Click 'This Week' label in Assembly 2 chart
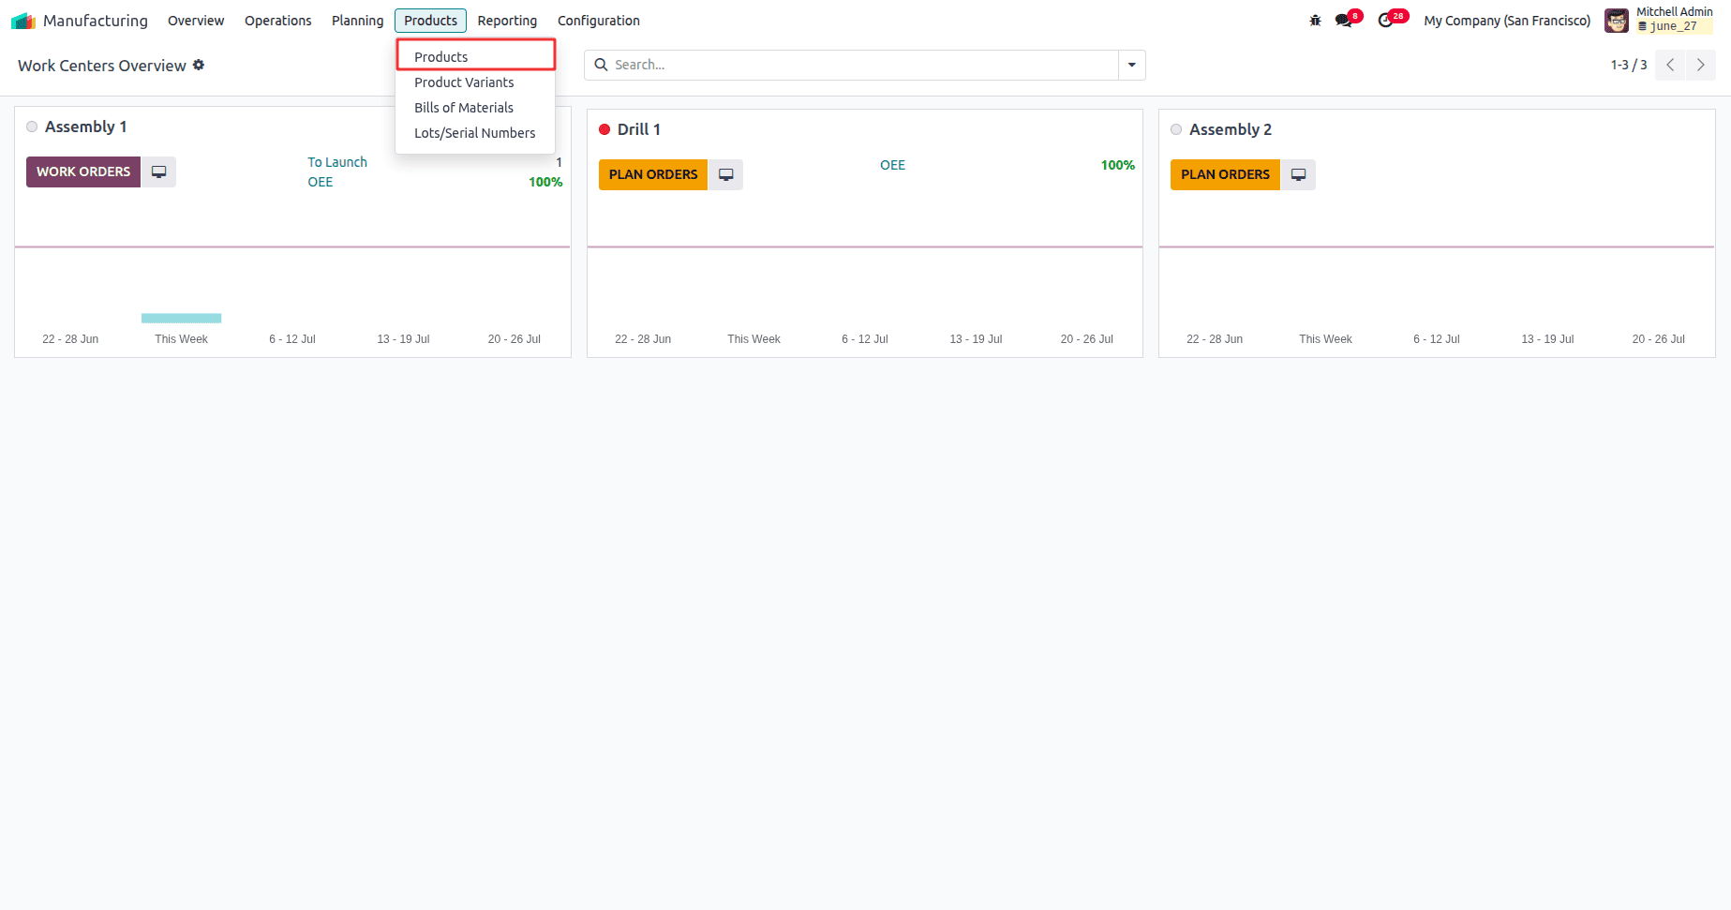 (x=1325, y=339)
